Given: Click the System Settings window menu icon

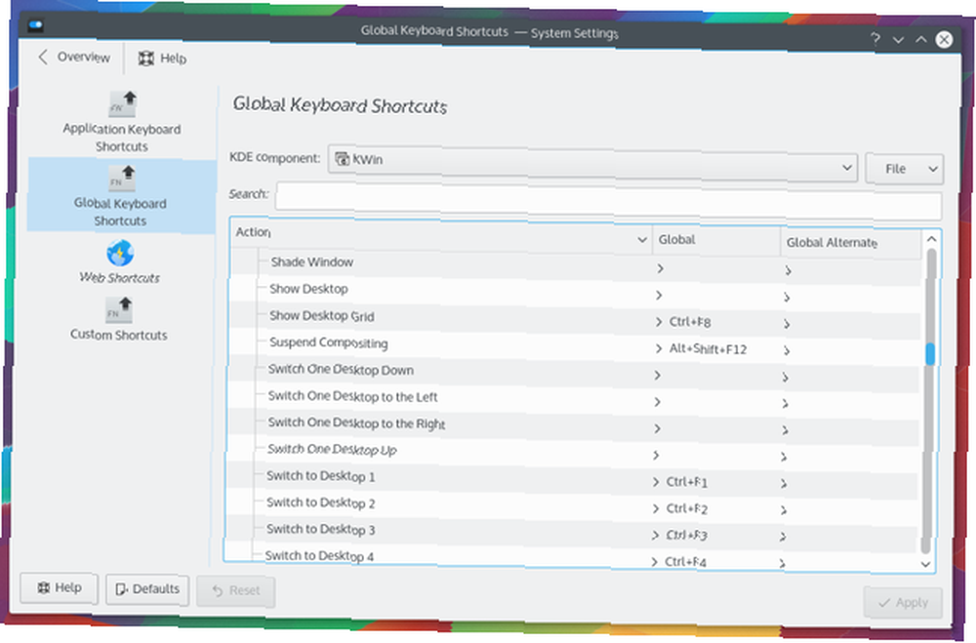Looking at the screenshot, I should coord(35,25).
